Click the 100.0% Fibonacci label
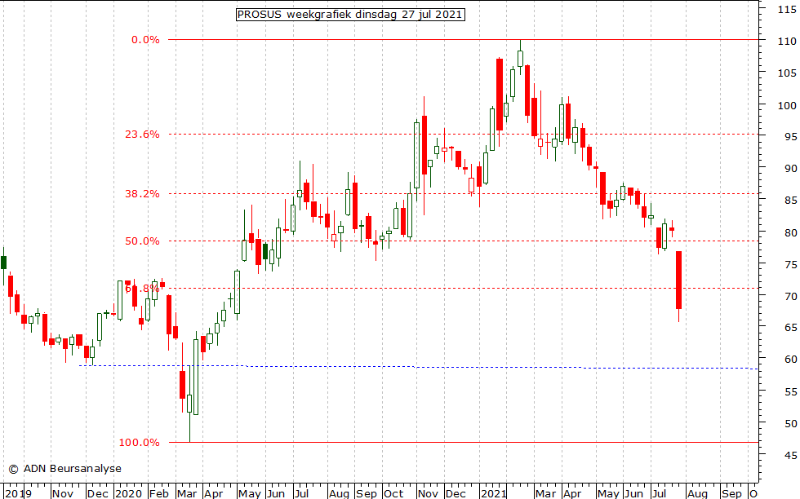The width and height of the screenshot is (800, 499). coord(140,443)
